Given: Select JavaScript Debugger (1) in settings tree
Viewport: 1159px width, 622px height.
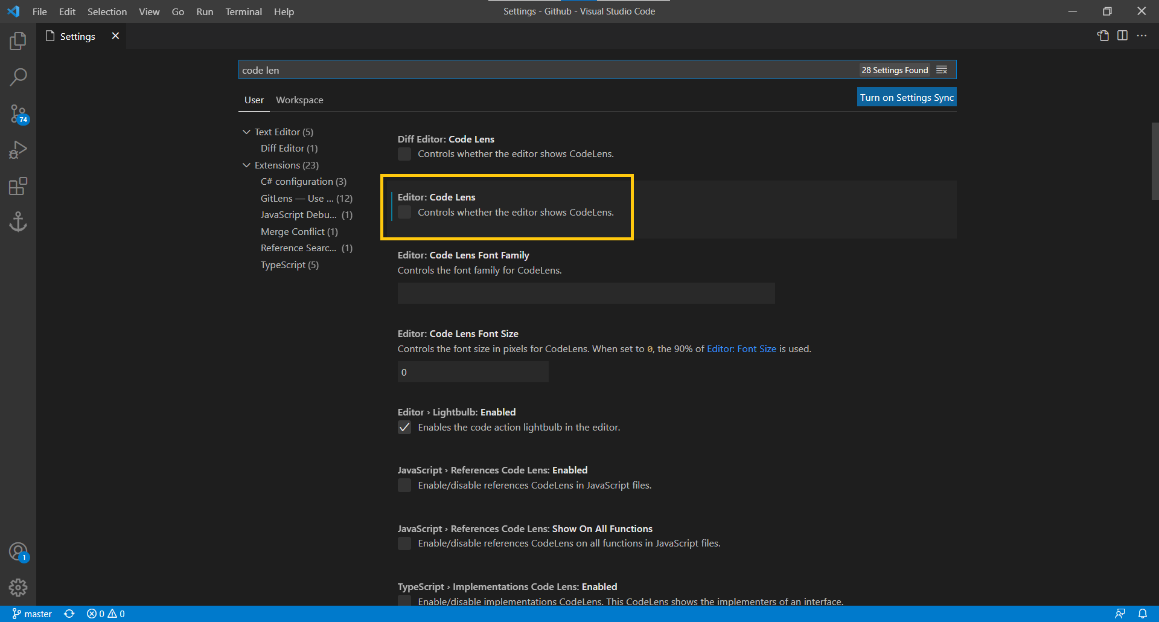Looking at the screenshot, I should coord(307,214).
